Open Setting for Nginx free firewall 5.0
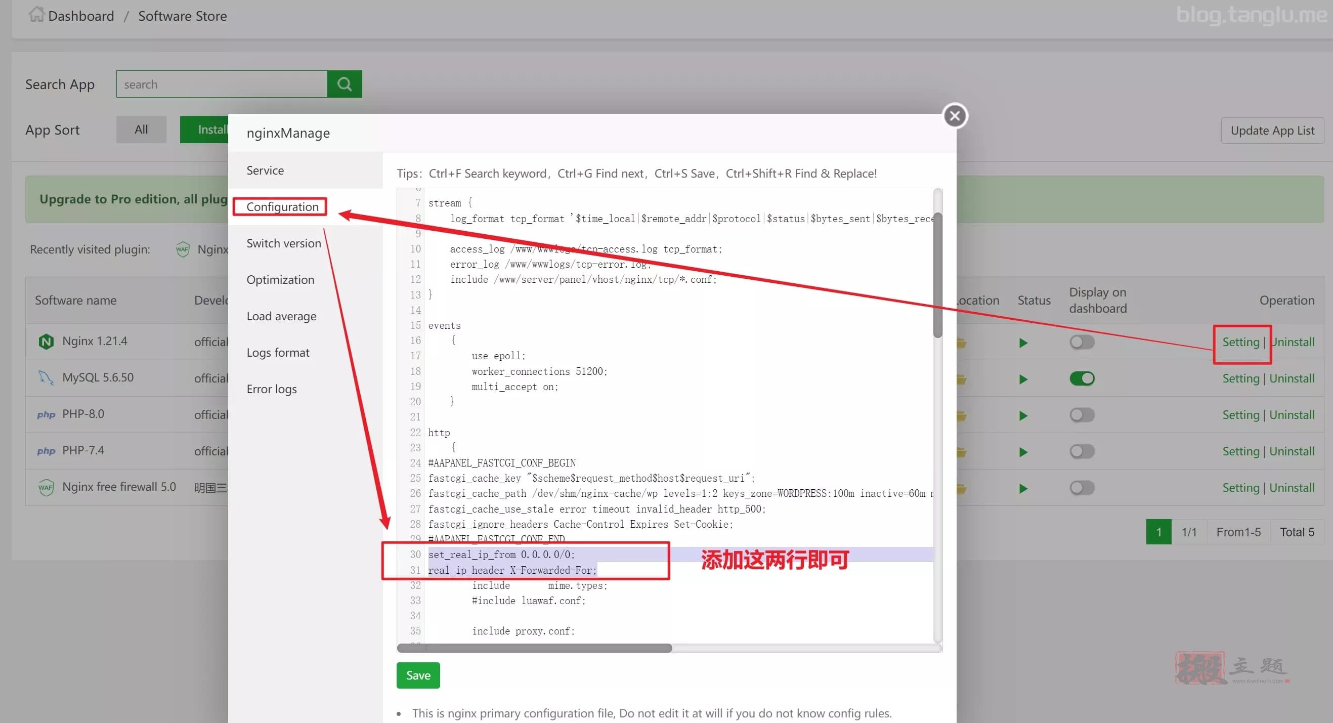The image size is (1333, 723). [1240, 488]
